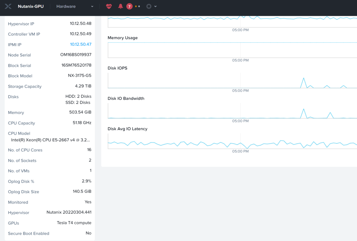Select the Hypervisor version Nutanix 20220304.441

coord(69,212)
